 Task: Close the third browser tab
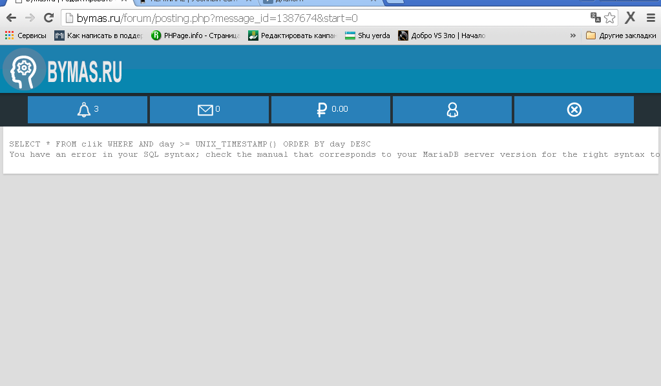point(373,1)
